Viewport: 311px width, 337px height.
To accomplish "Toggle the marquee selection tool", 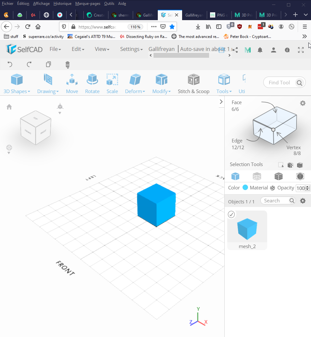I will tap(281, 165).
